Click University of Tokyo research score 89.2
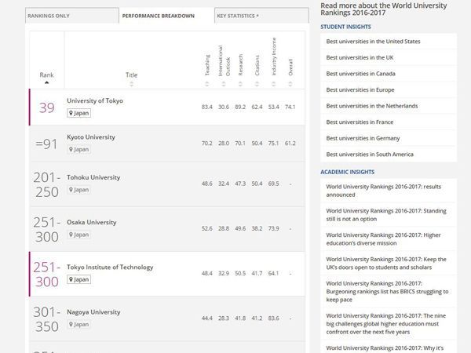471x353 pixels. (240, 107)
